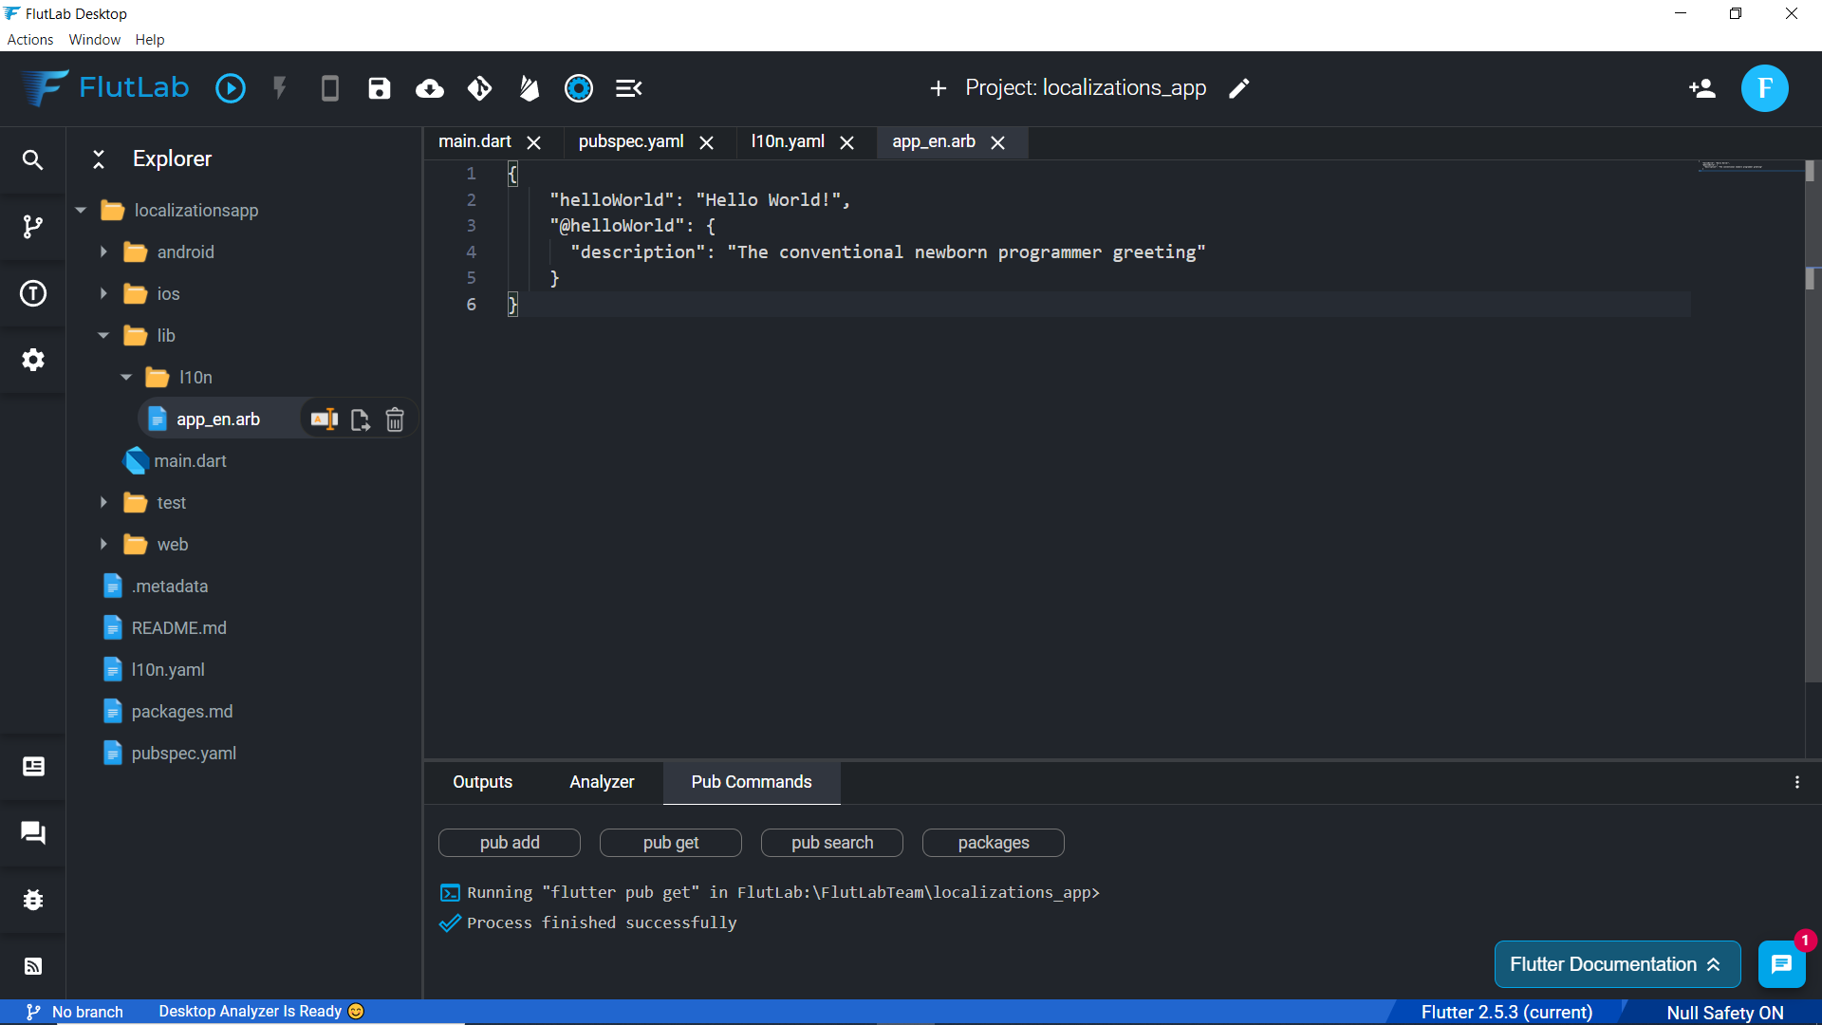
Task: Select the Analyzer tab
Action: (x=602, y=781)
